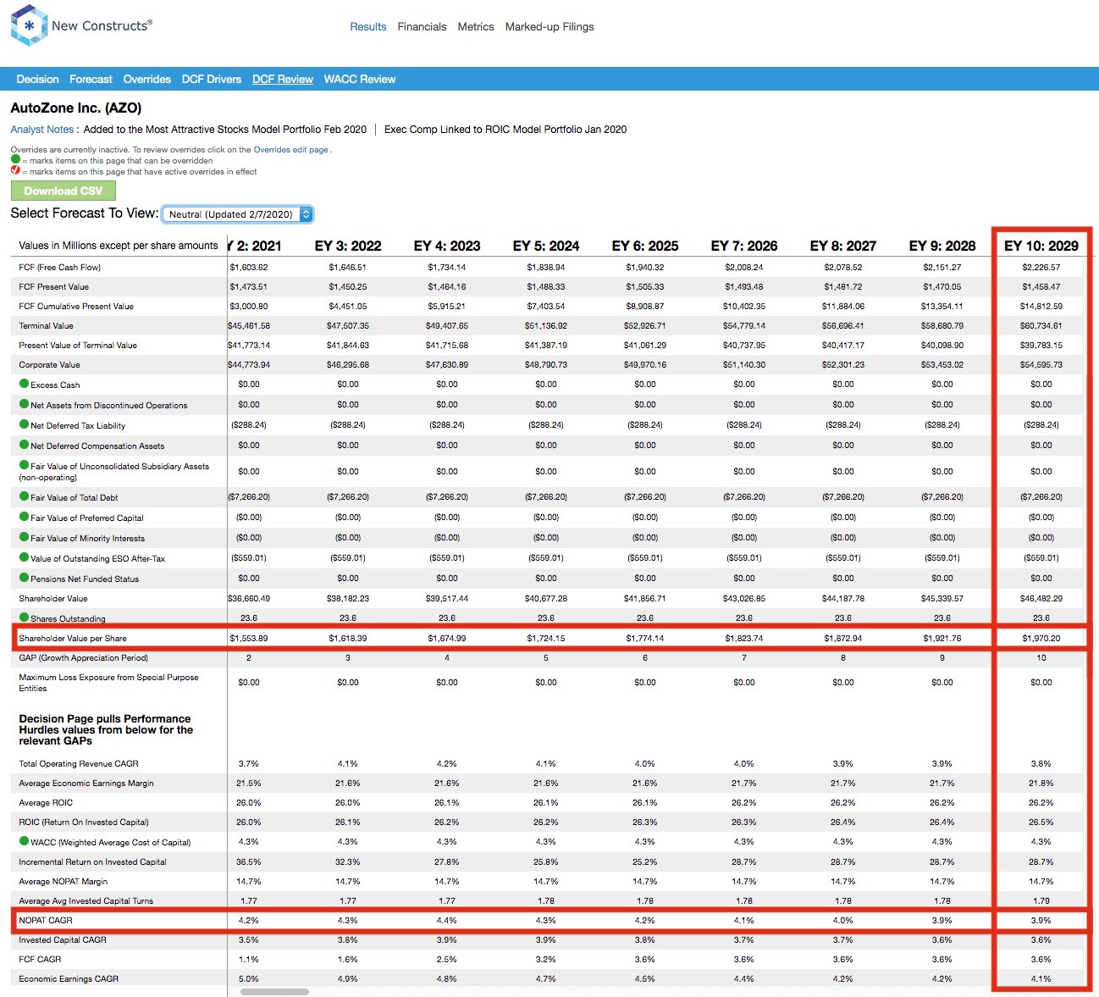Click green dot beside Net Deferred Compensation Assets
The height and width of the screenshot is (997, 1099).
point(25,445)
